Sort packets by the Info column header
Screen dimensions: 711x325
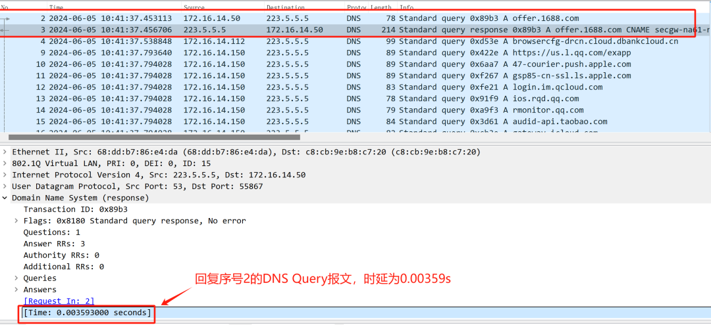coord(408,7)
